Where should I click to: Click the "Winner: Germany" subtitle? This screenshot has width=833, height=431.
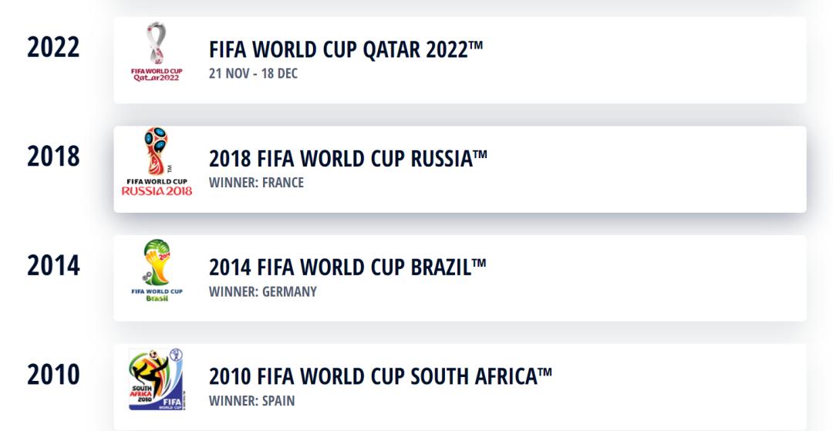(262, 292)
